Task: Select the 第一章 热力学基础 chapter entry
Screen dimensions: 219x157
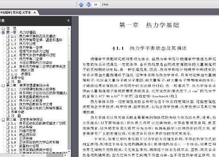Action: click(21, 32)
